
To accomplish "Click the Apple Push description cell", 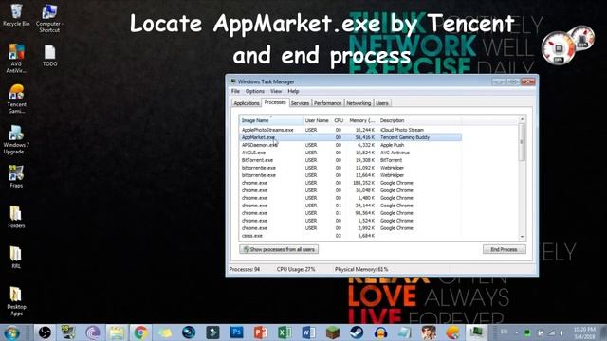I will tap(392, 145).
